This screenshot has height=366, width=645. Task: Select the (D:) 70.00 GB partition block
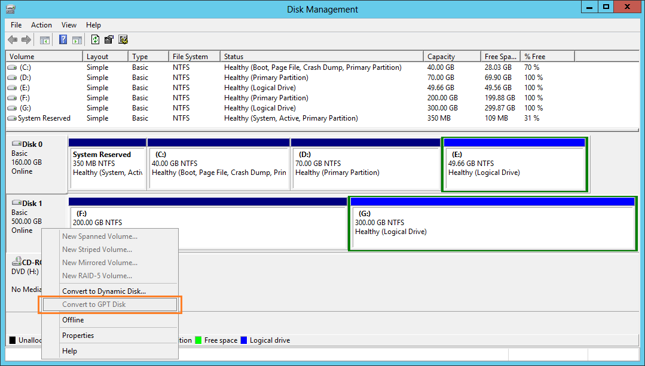coord(365,164)
